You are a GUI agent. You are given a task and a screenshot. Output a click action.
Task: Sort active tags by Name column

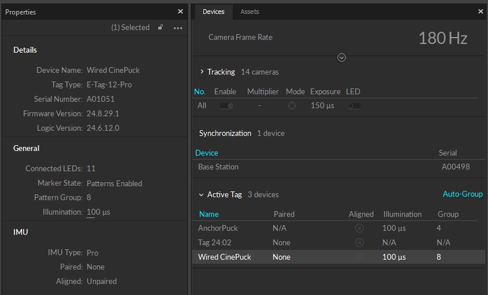(208, 214)
